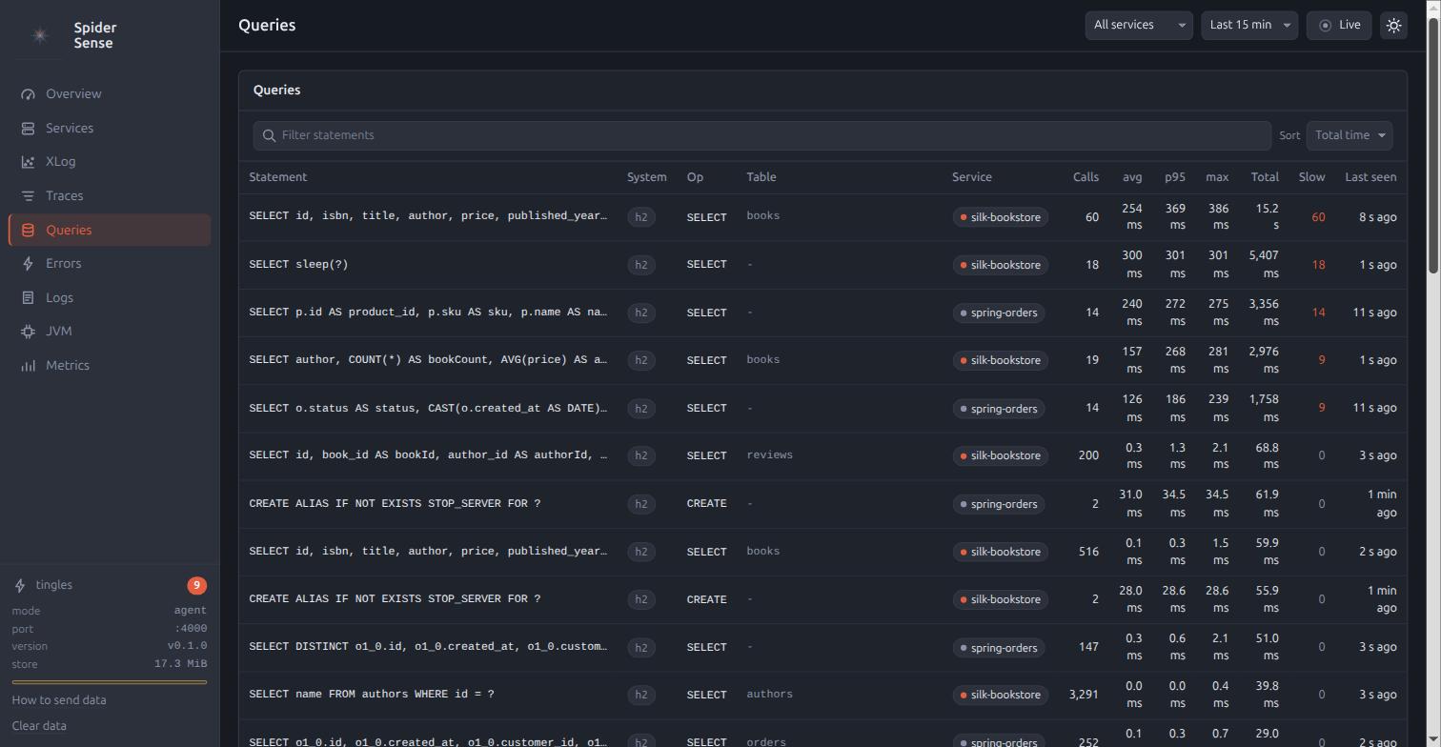Click the Spider Sense logo icon
This screenshot has width=1441, height=747.
(40, 35)
